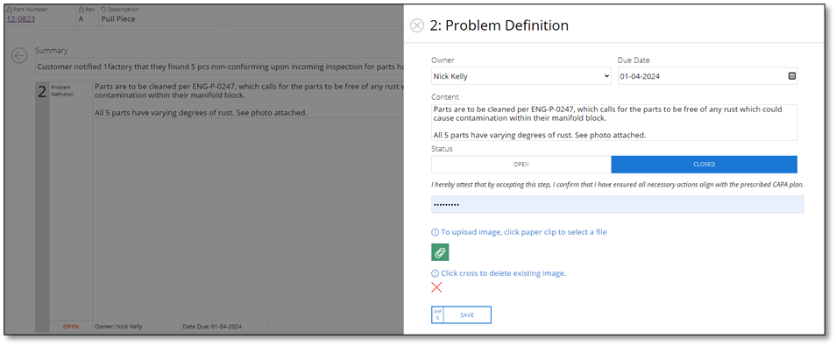This screenshot has width=836, height=346.
Task: Set status to OPEN
Action: coord(521,165)
